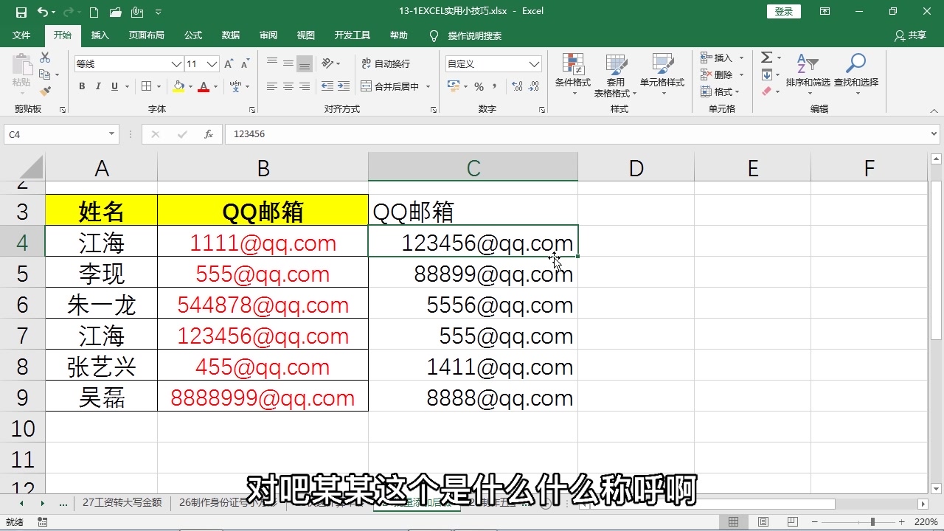Open the fill color dropdown arrow
The height and width of the screenshot is (531, 944).
pos(189,86)
